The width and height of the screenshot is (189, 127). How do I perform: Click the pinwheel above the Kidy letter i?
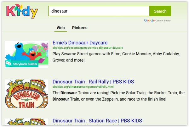click(x=18, y=6)
